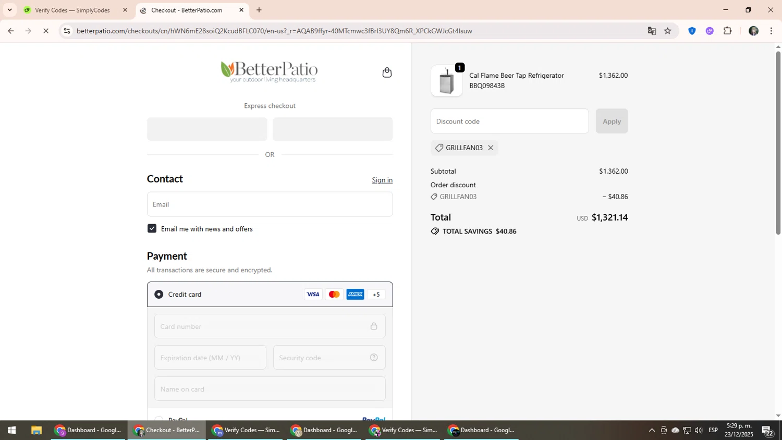Focus the Email input field

(270, 204)
